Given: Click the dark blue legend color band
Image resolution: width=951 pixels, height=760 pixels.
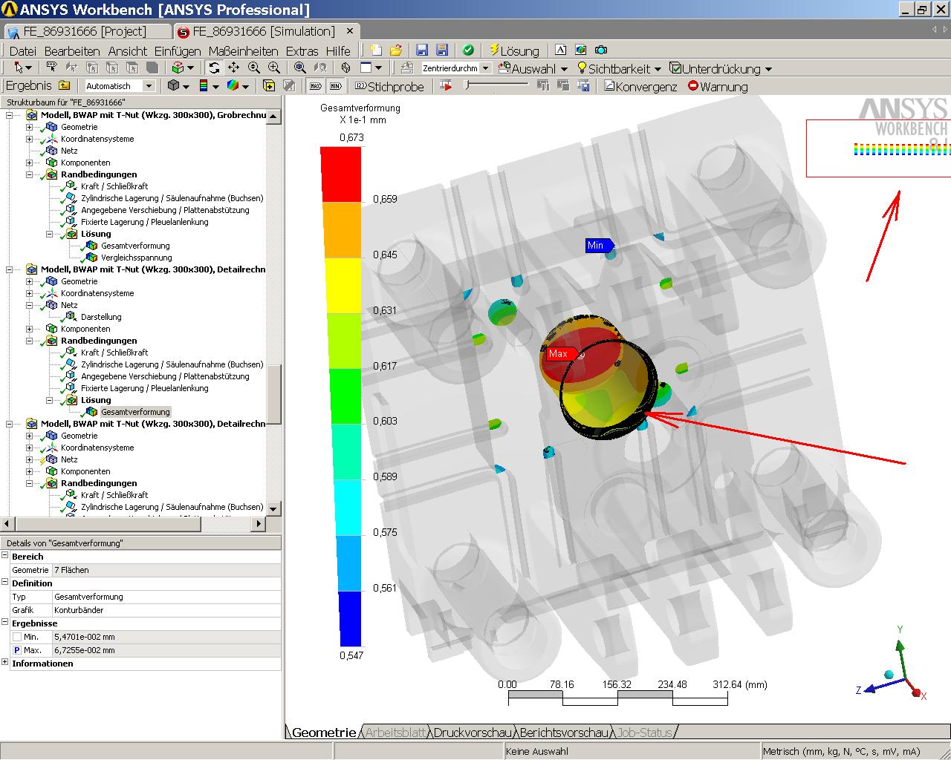Looking at the screenshot, I should point(351,619).
